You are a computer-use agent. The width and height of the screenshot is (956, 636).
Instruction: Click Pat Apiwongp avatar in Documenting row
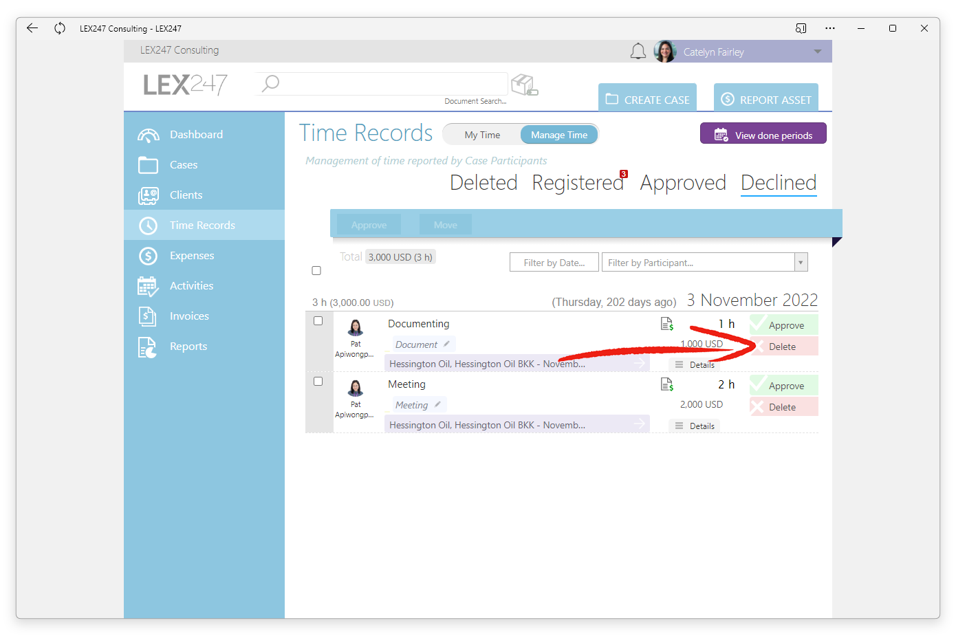pyautogui.click(x=356, y=327)
